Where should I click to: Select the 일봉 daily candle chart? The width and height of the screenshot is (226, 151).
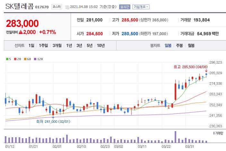coord(168,45)
